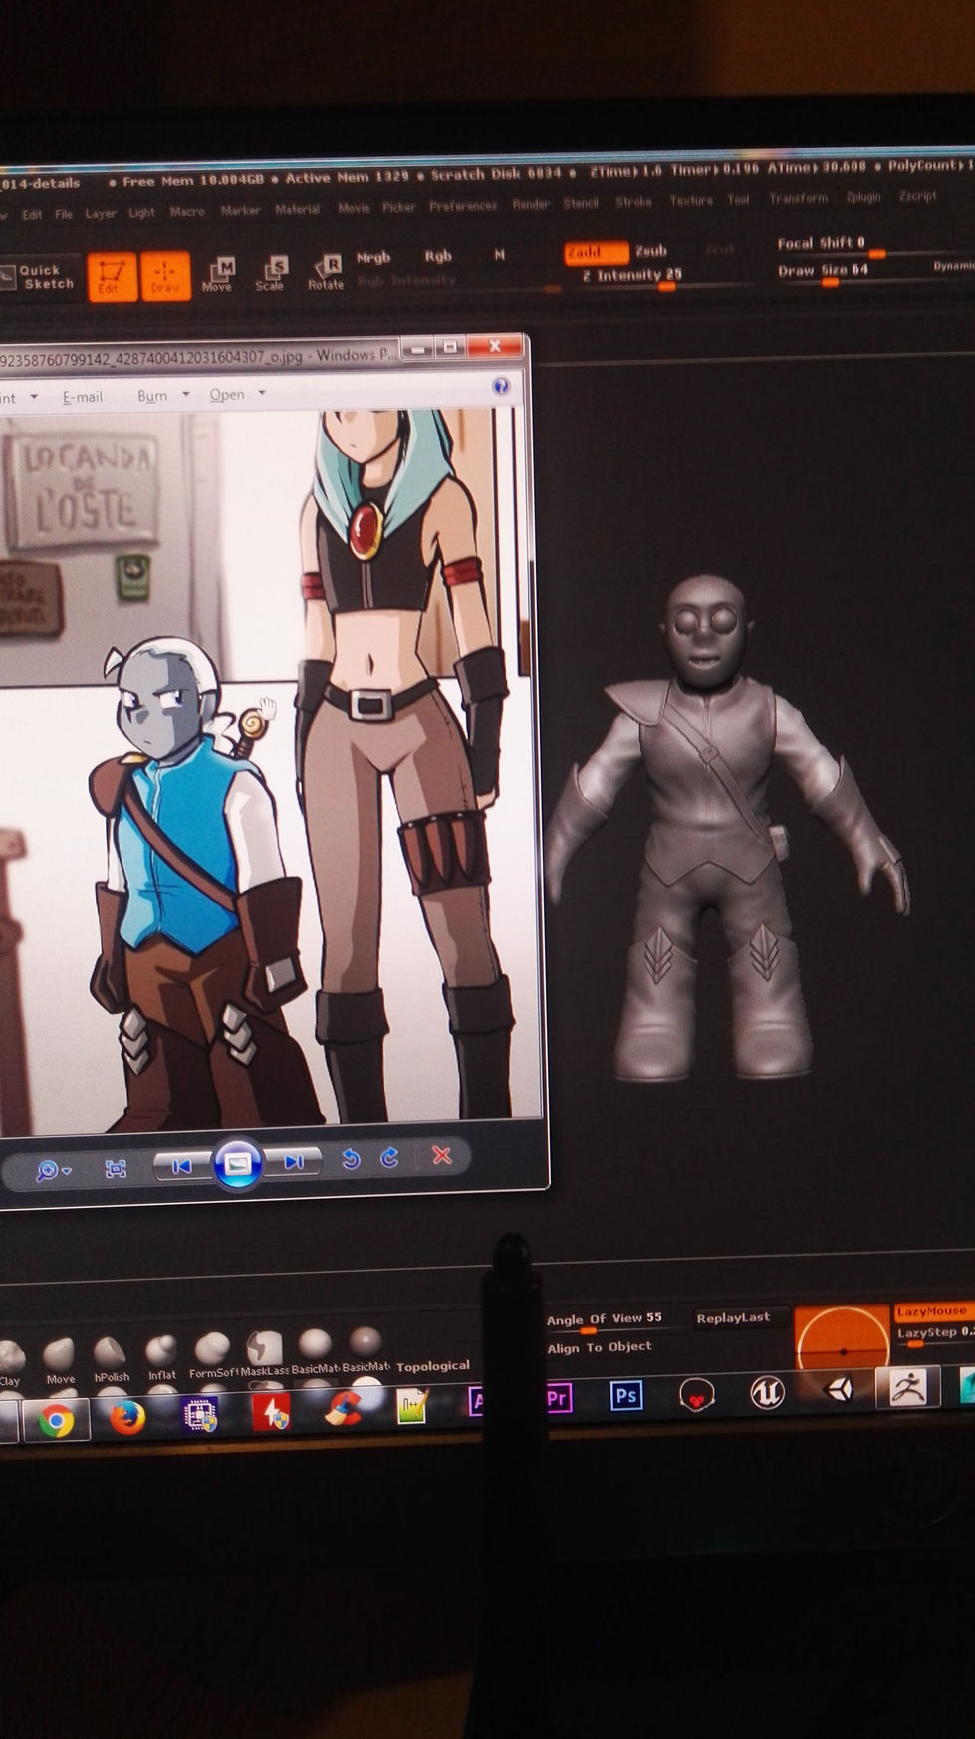Open the ZBrush Preferences menu
The width and height of the screenshot is (975, 1739).
pyautogui.click(x=463, y=206)
